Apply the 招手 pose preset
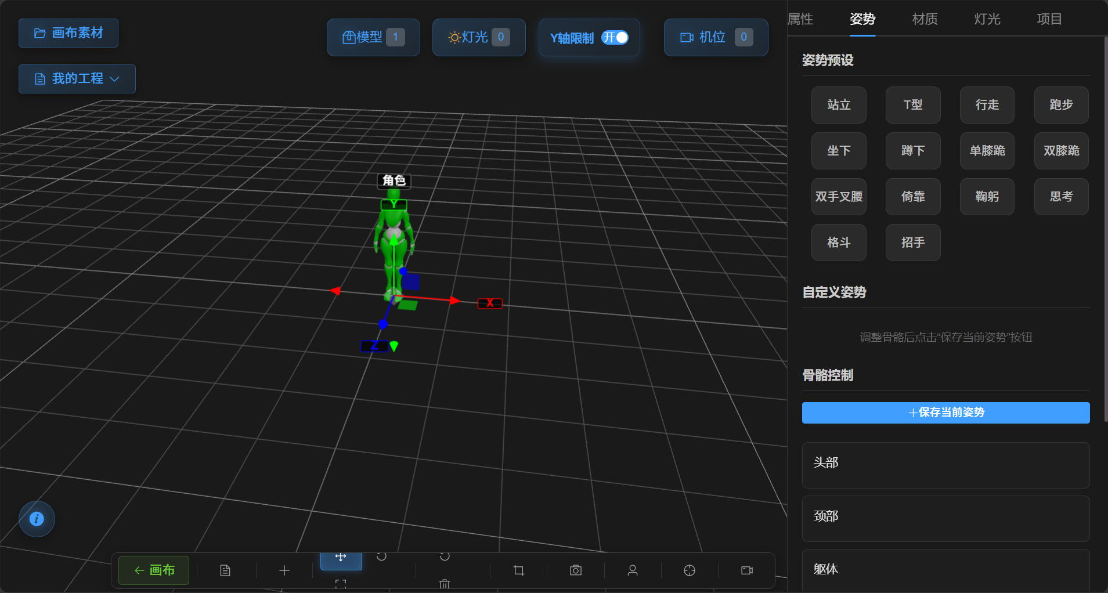1108x593 pixels. tap(913, 243)
